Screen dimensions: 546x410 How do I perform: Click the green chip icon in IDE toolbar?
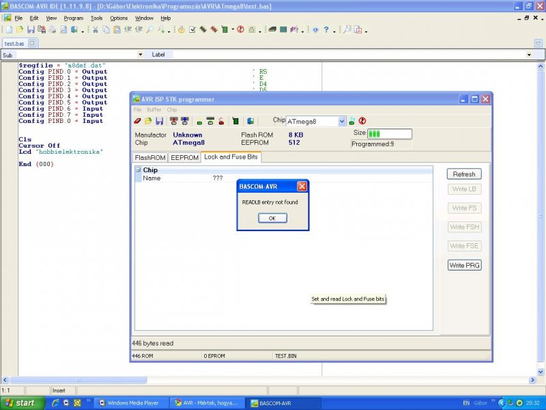point(225,29)
